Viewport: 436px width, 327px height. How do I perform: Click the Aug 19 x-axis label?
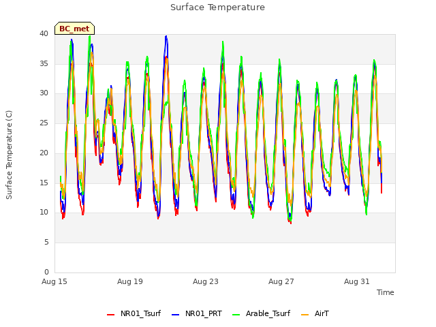pyautogui.click(x=130, y=281)
